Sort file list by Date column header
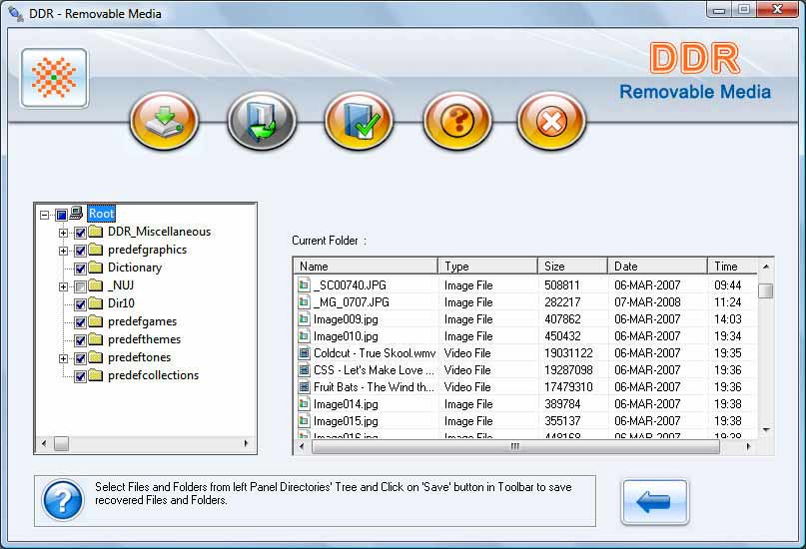 pos(657,267)
